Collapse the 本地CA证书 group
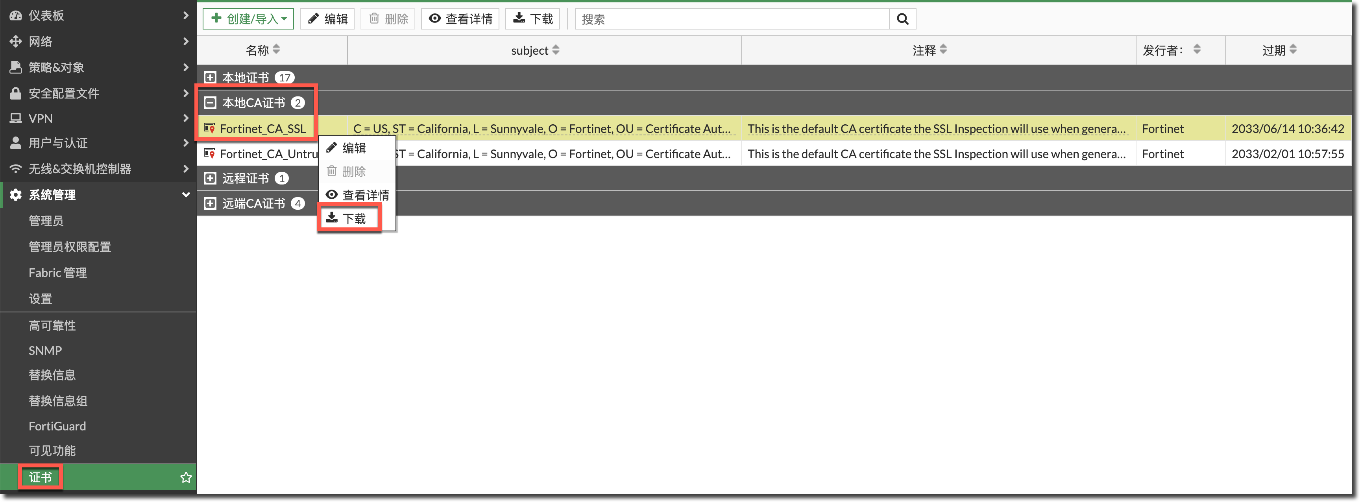 tap(210, 102)
